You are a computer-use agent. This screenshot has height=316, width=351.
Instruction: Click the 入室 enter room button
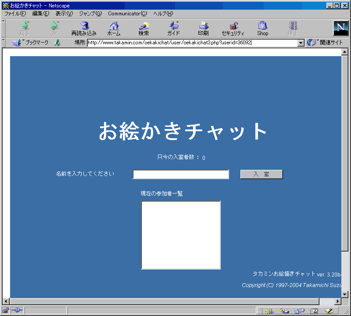tap(261, 174)
